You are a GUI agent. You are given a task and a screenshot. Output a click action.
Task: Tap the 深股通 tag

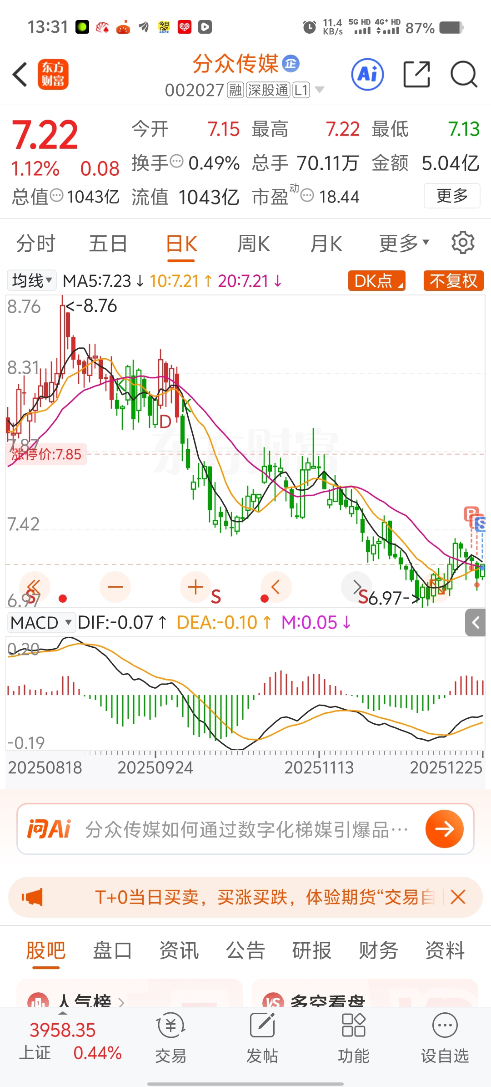268,90
